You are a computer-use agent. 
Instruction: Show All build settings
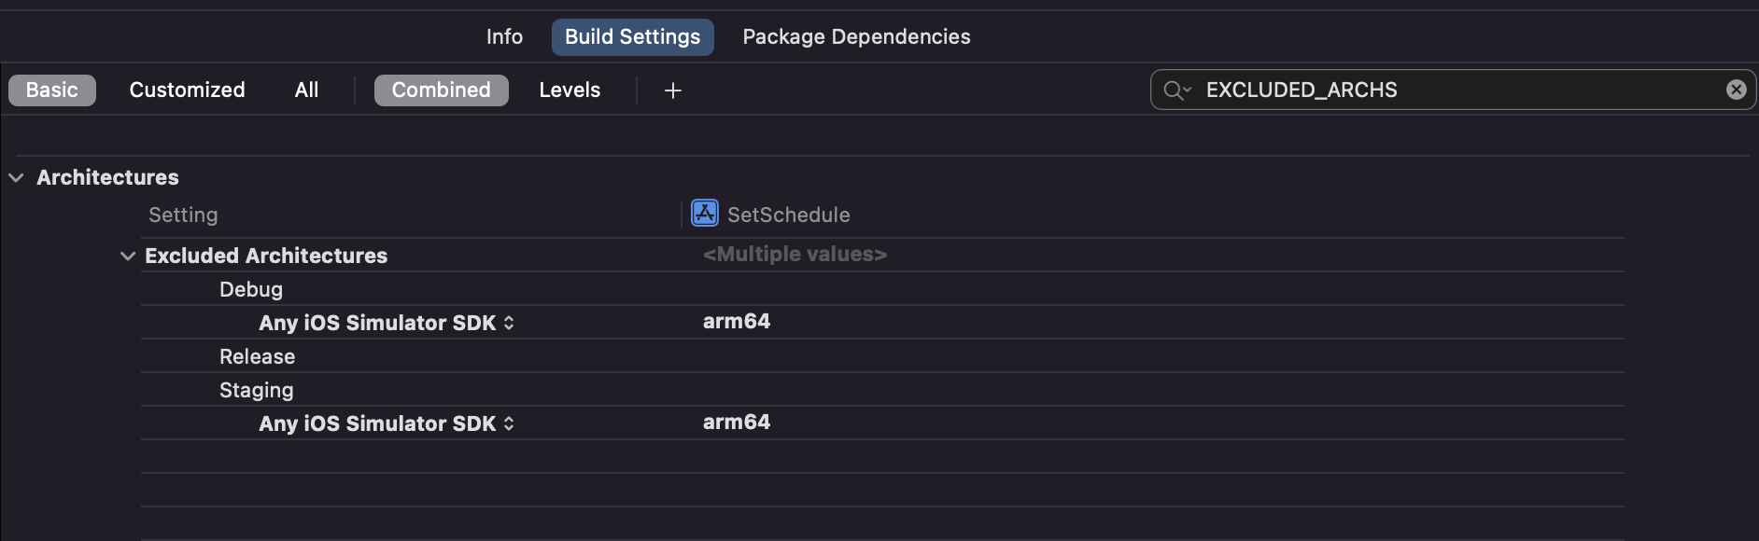coord(306,90)
